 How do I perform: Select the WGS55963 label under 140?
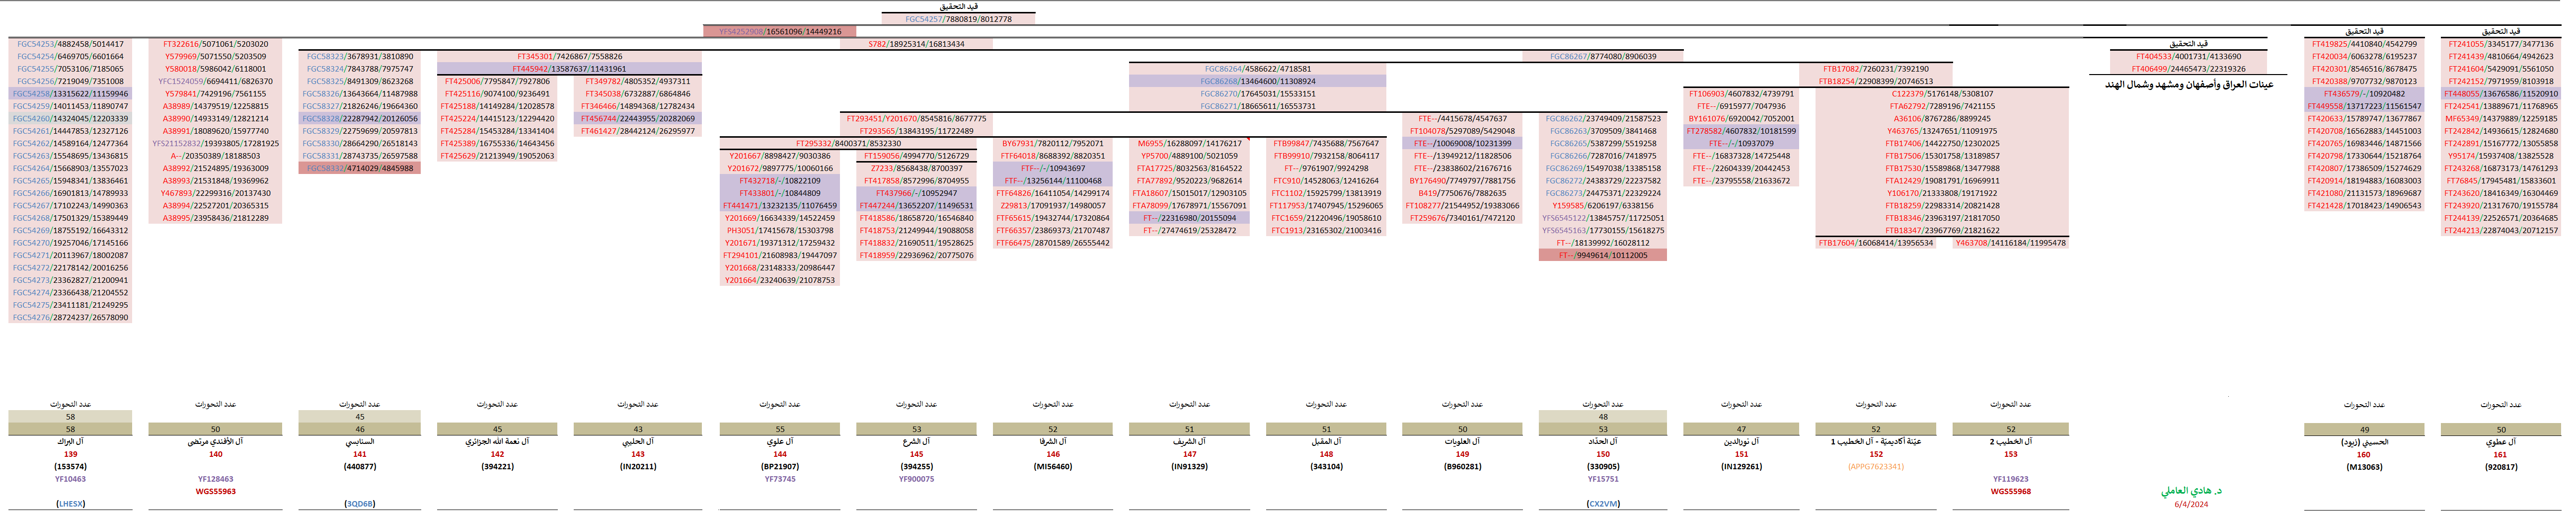(x=215, y=492)
